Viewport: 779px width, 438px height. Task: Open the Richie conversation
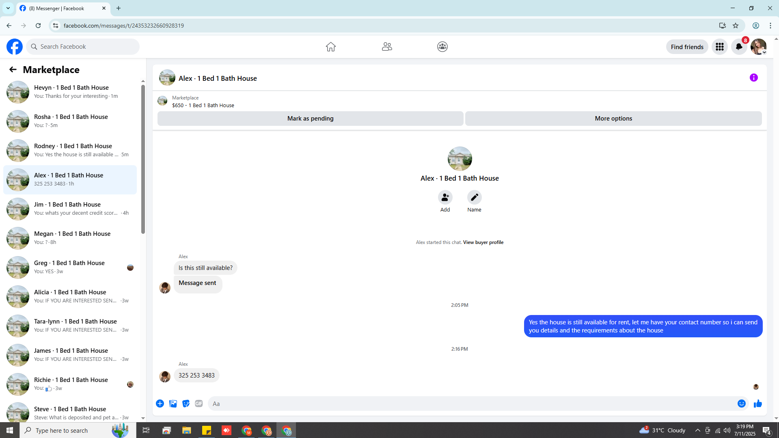coord(70,384)
